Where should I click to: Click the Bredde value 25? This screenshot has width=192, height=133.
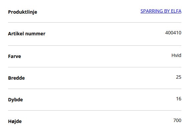(x=179, y=77)
